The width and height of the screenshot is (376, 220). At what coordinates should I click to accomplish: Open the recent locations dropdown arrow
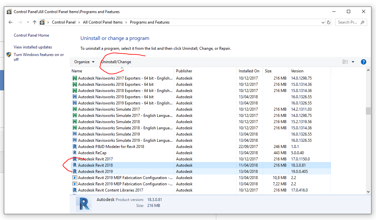(28, 22)
